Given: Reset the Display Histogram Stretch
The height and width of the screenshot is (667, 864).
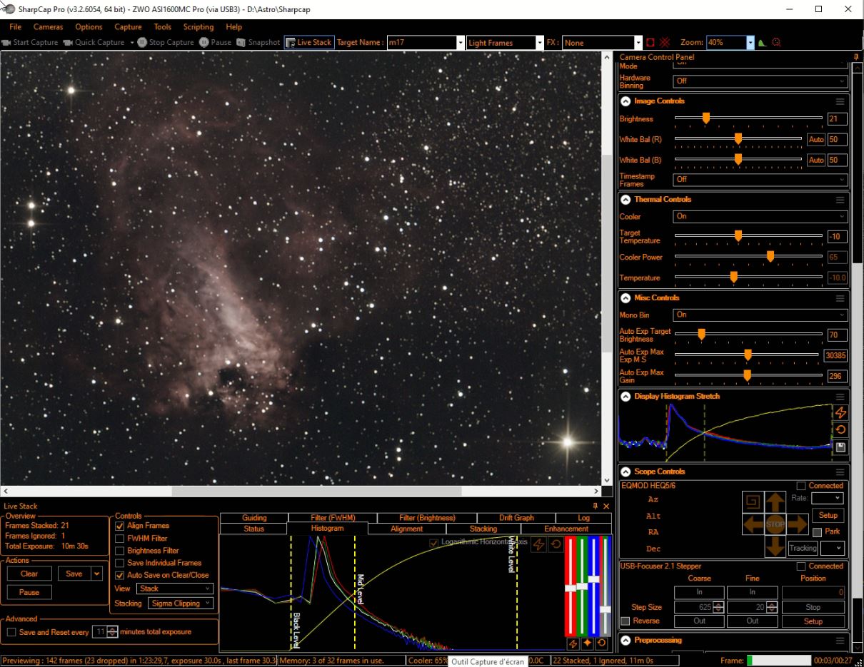Looking at the screenshot, I should point(840,430).
